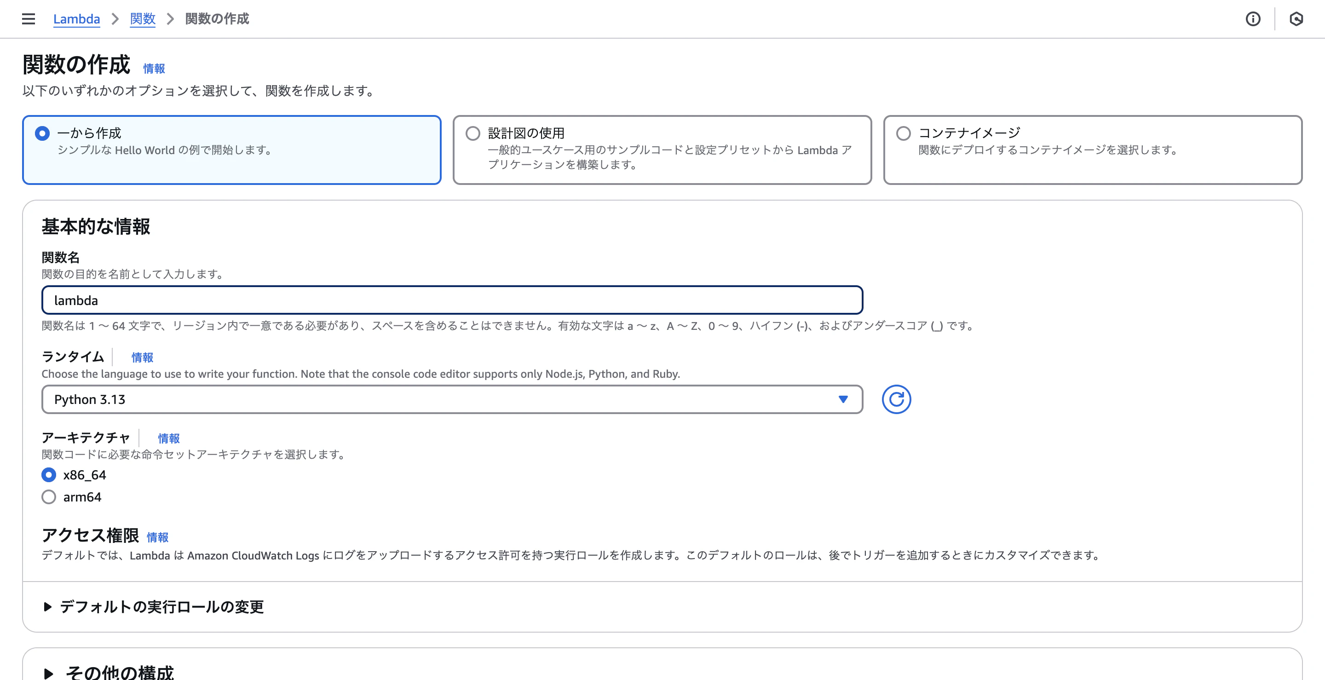The image size is (1325, 680).
Task: Select x86_64 architecture
Action: (x=49, y=475)
